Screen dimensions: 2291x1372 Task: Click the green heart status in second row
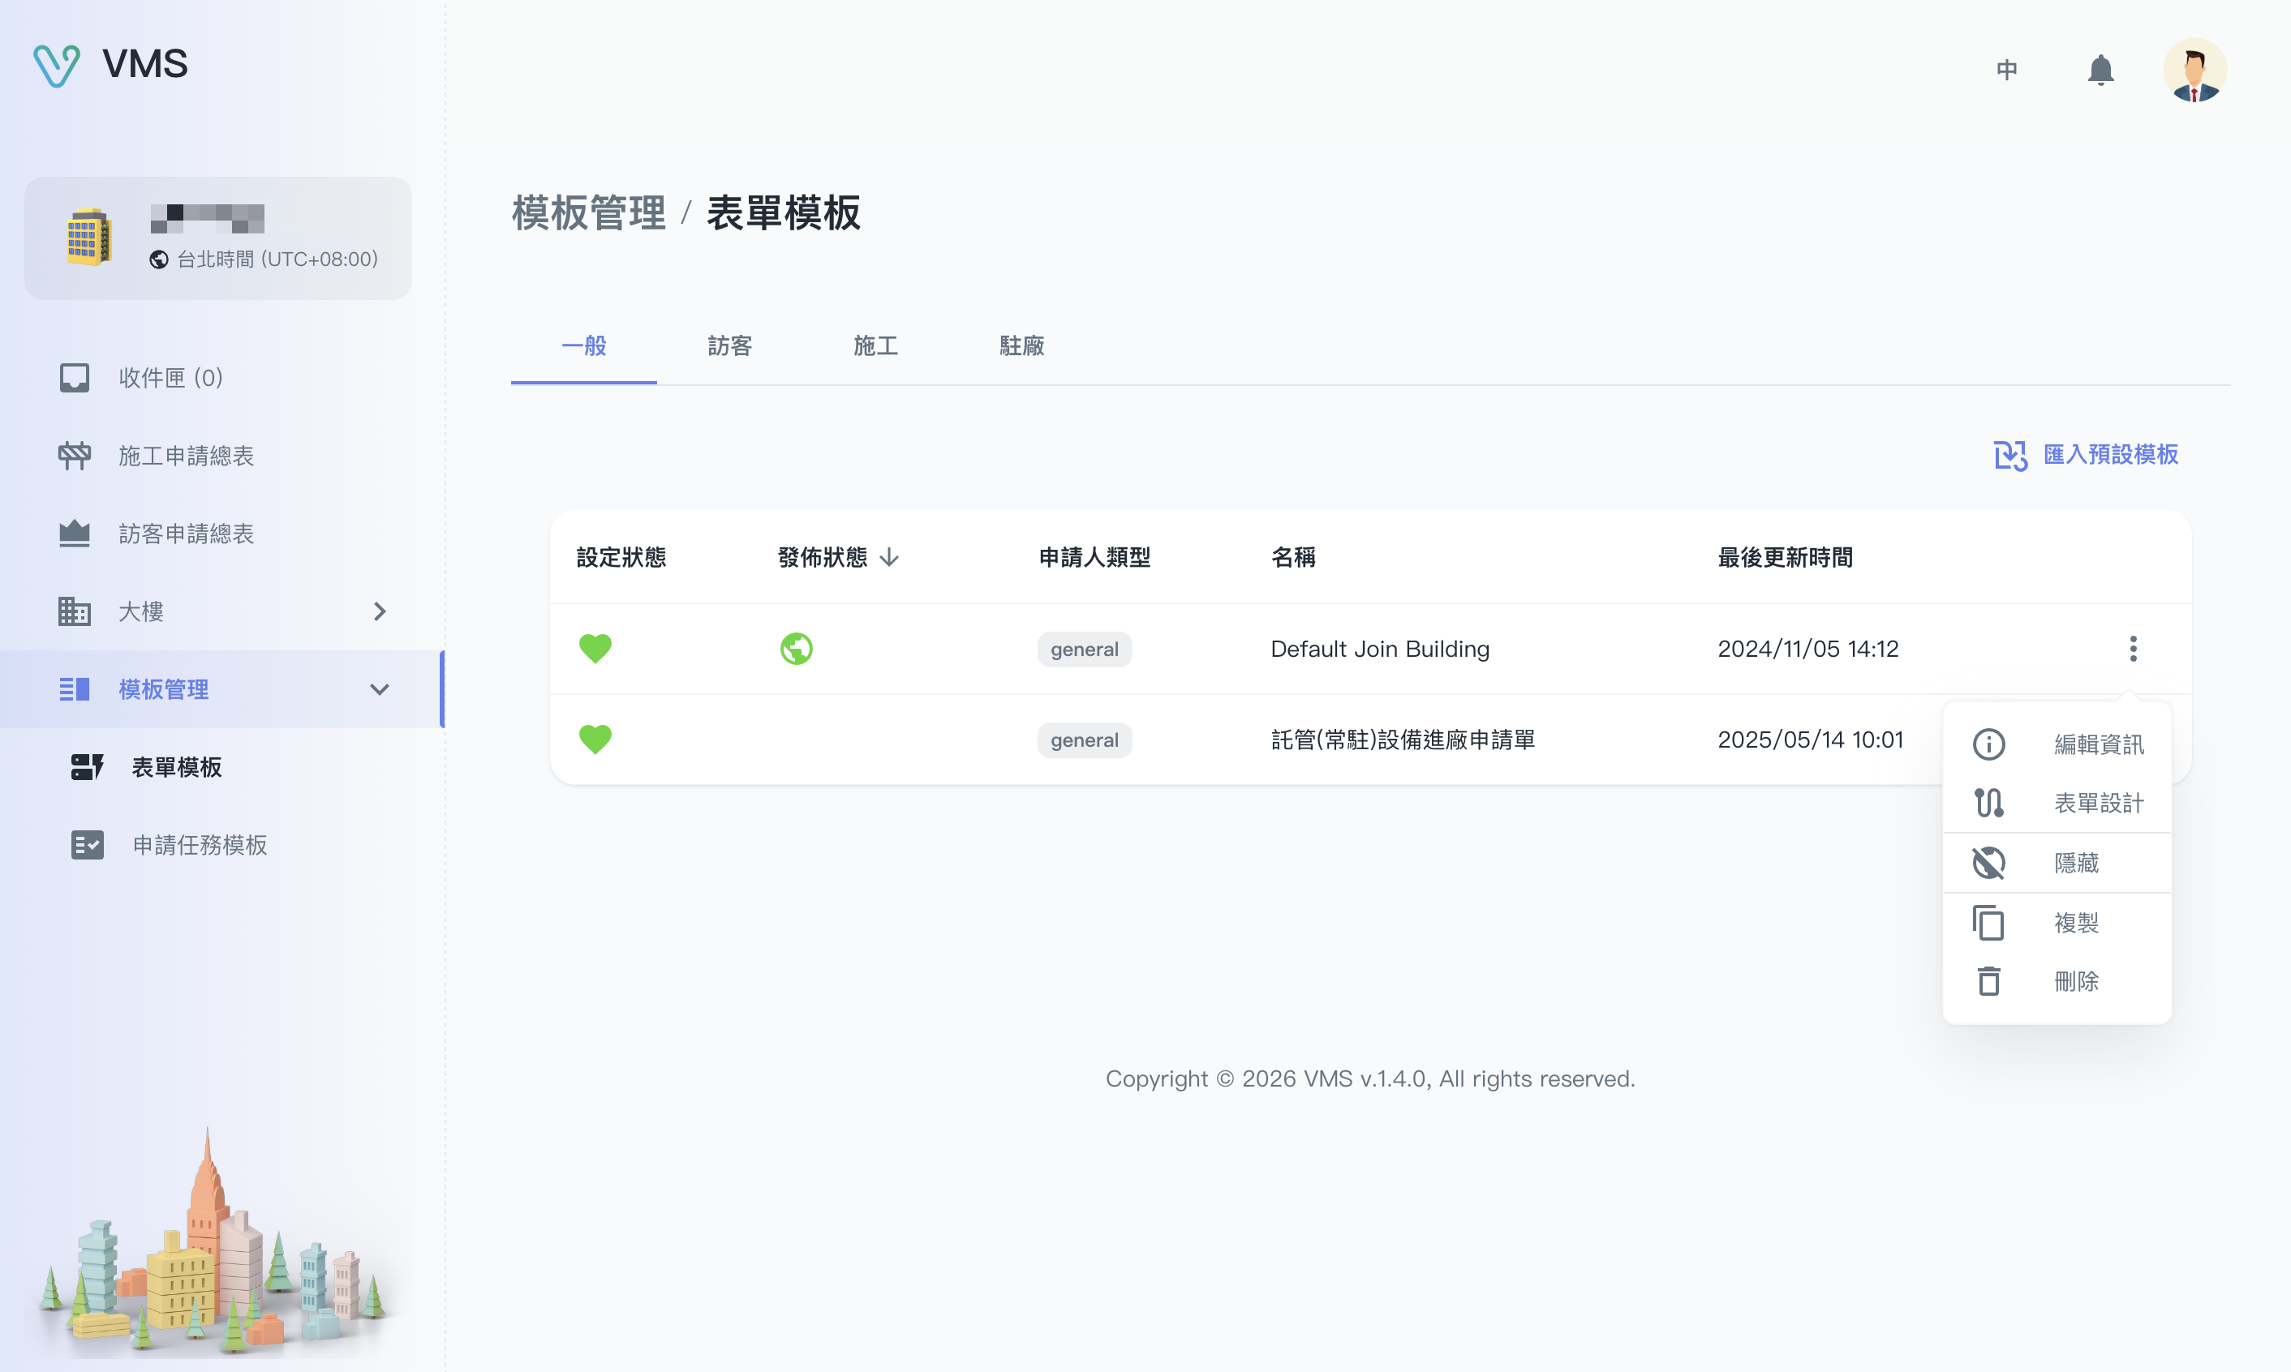coord(595,740)
